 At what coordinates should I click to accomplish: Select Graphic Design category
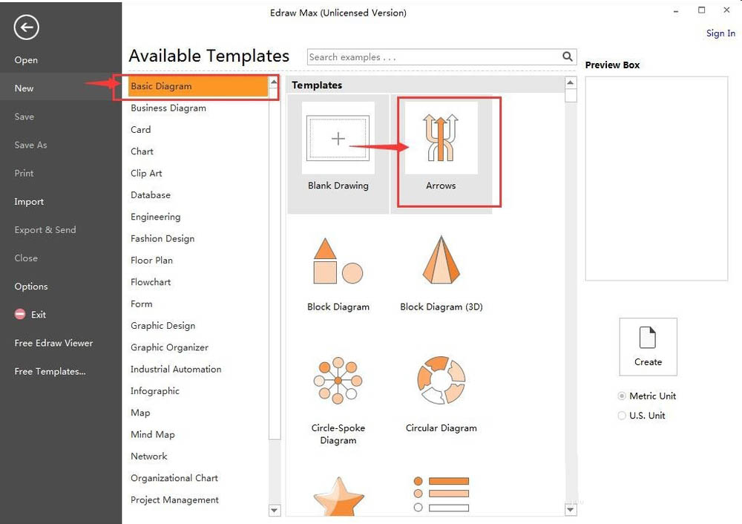(162, 326)
